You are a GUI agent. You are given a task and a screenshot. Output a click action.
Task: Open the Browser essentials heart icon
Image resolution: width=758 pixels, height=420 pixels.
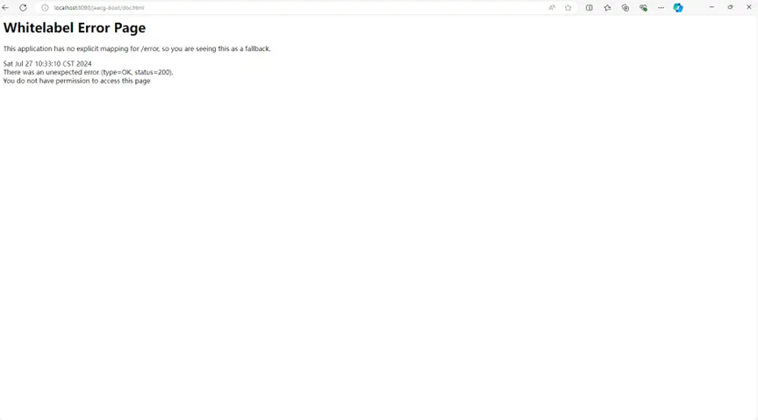click(643, 8)
